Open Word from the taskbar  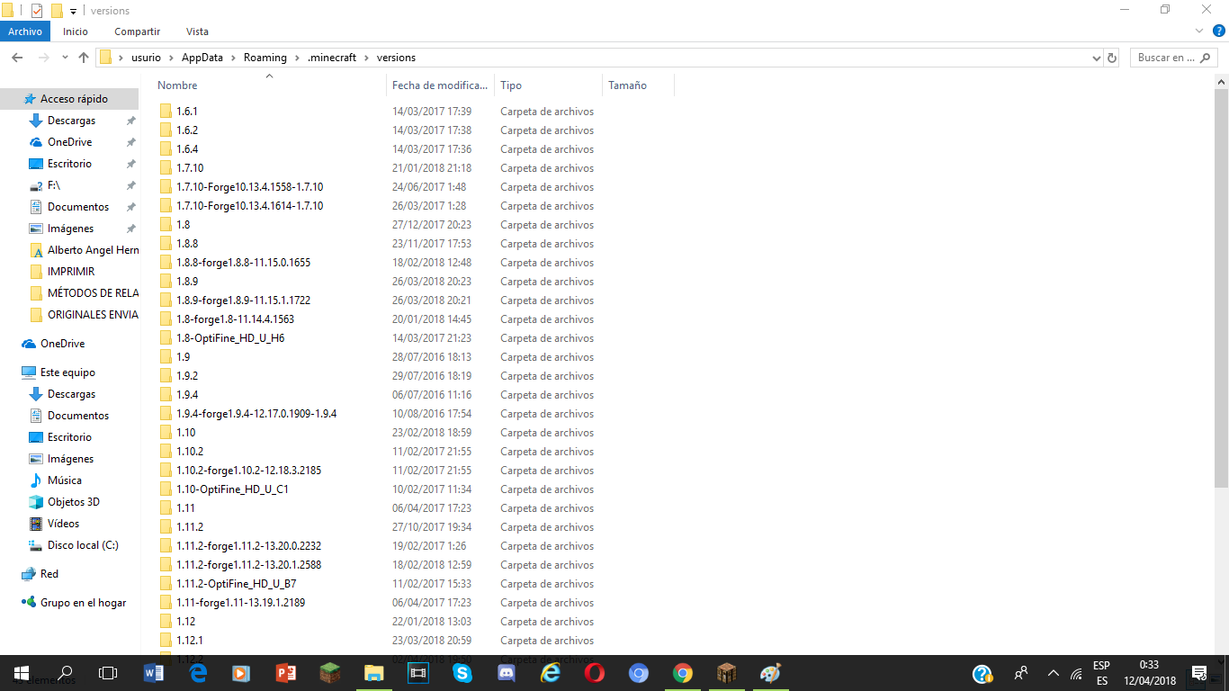154,673
